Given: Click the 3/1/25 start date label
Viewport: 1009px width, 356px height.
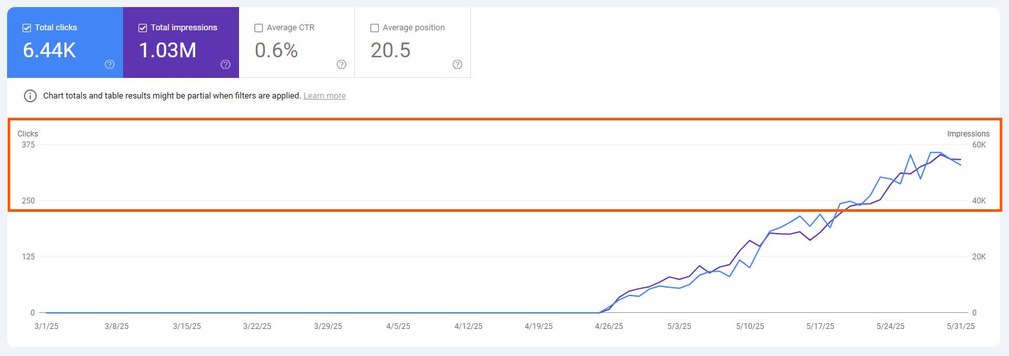Looking at the screenshot, I should (x=46, y=326).
